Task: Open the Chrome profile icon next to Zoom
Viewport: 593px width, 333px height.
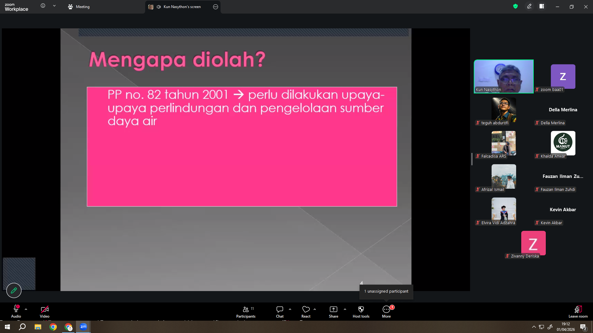Action: (x=68, y=327)
